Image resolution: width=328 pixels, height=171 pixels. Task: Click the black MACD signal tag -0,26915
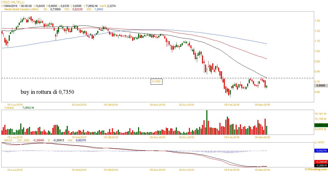click(321, 165)
